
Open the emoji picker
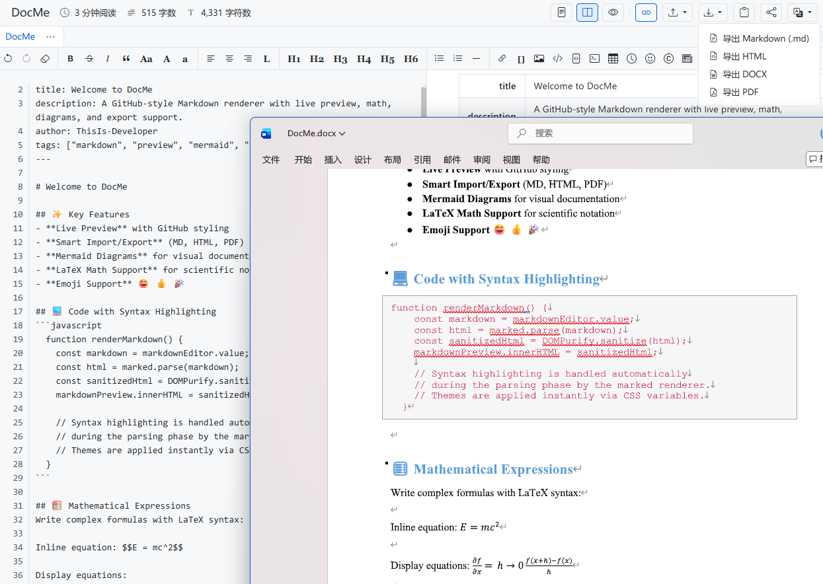[x=650, y=59]
